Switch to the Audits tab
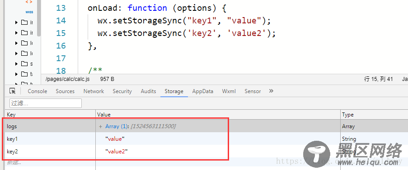This screenshot has height=170, width=408. [148, 91]
